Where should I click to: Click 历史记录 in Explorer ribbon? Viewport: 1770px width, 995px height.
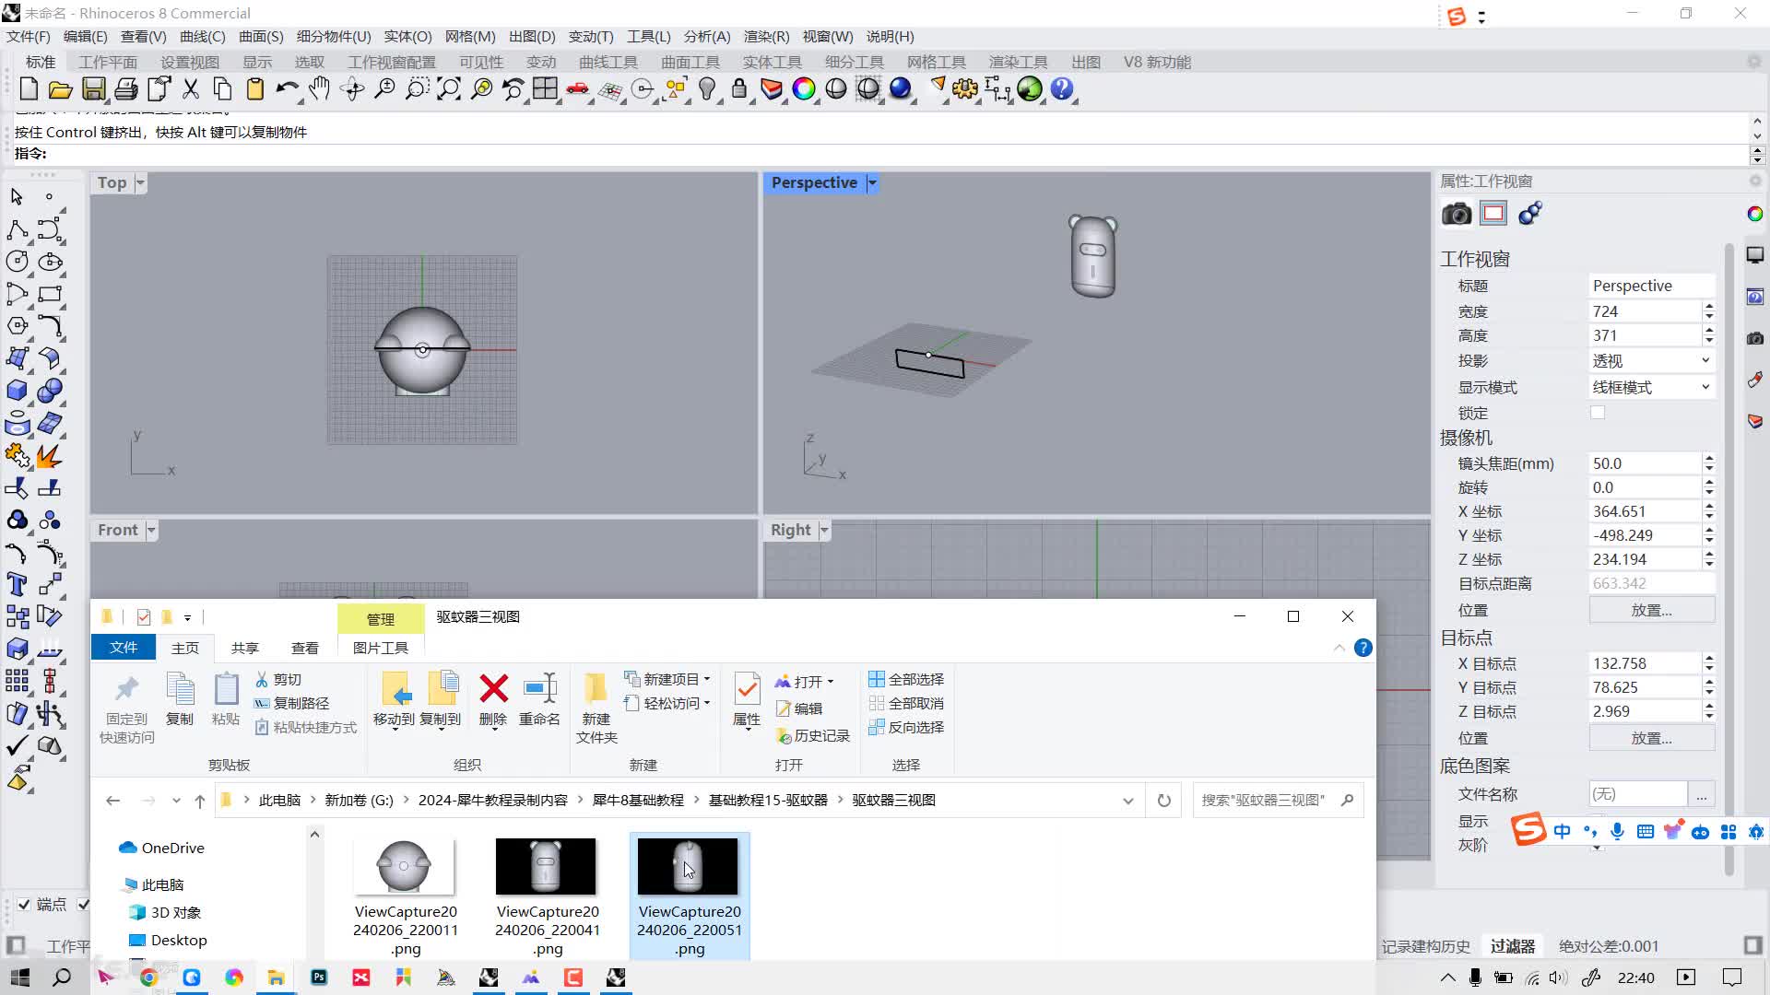pos(812,736)
